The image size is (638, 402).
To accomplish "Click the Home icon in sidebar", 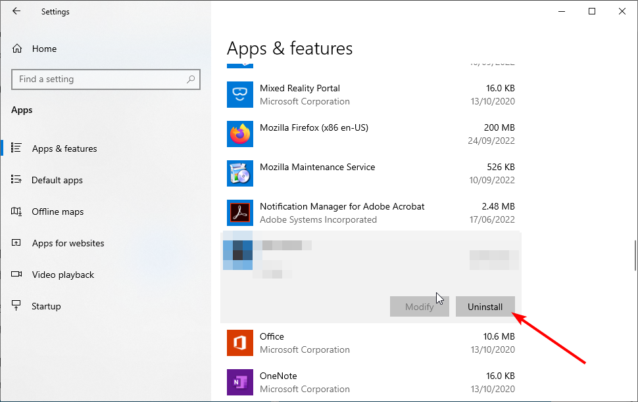I will [x=17, y=49].
